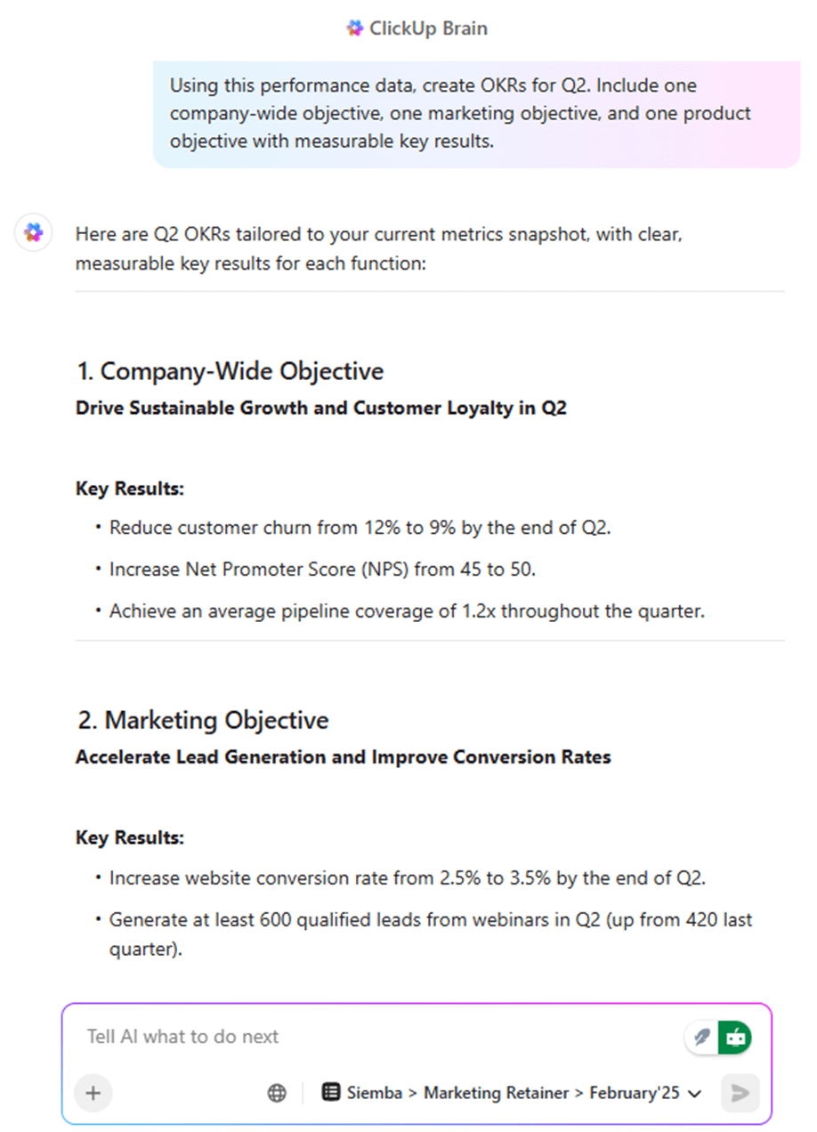Open the Siemba breadcrumb link
Screen dimensions: 817x1132
point(373,1092)
